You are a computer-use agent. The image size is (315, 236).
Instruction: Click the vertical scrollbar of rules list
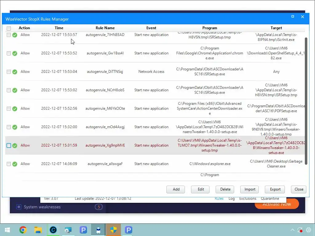point(306,101)
